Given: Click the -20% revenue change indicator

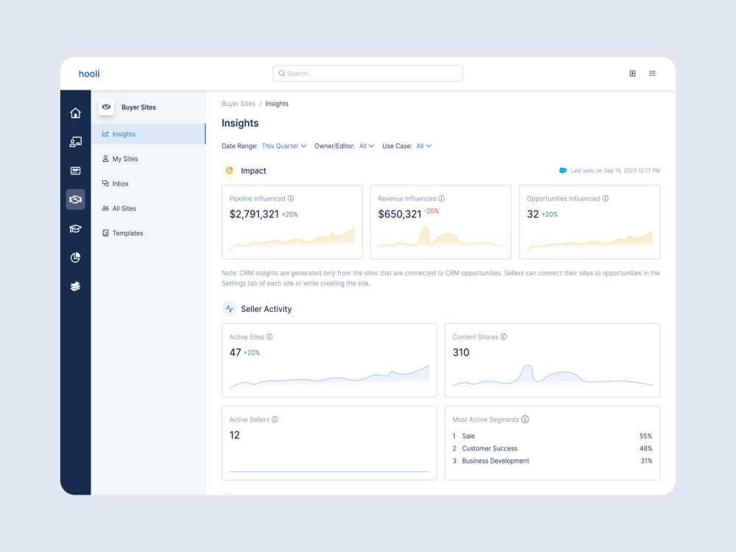Looking at the screenshot, I should point(431,211).
